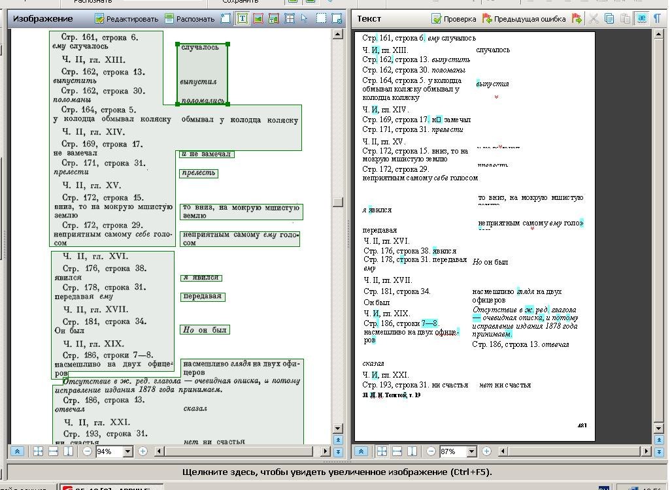Click 'Стр. 186, строка 13. отвечал' text
The width and height of the screenshot is (672, 490).
520,344
